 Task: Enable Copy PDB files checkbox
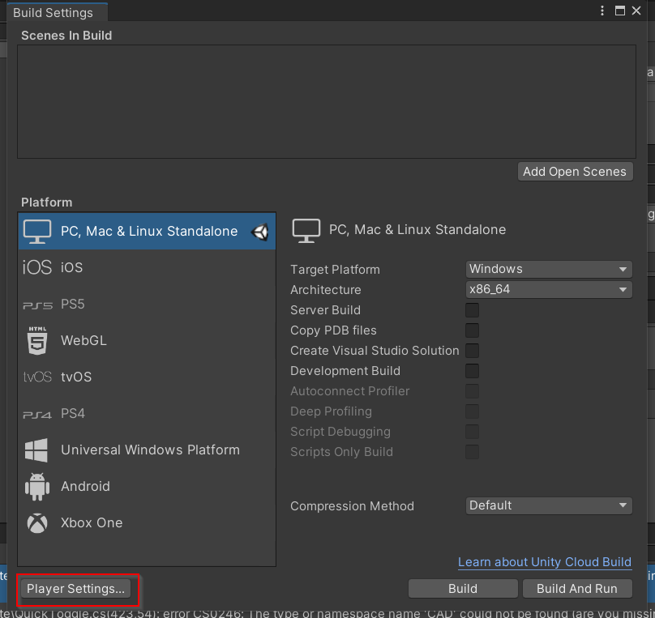click(x=472, y=330)
